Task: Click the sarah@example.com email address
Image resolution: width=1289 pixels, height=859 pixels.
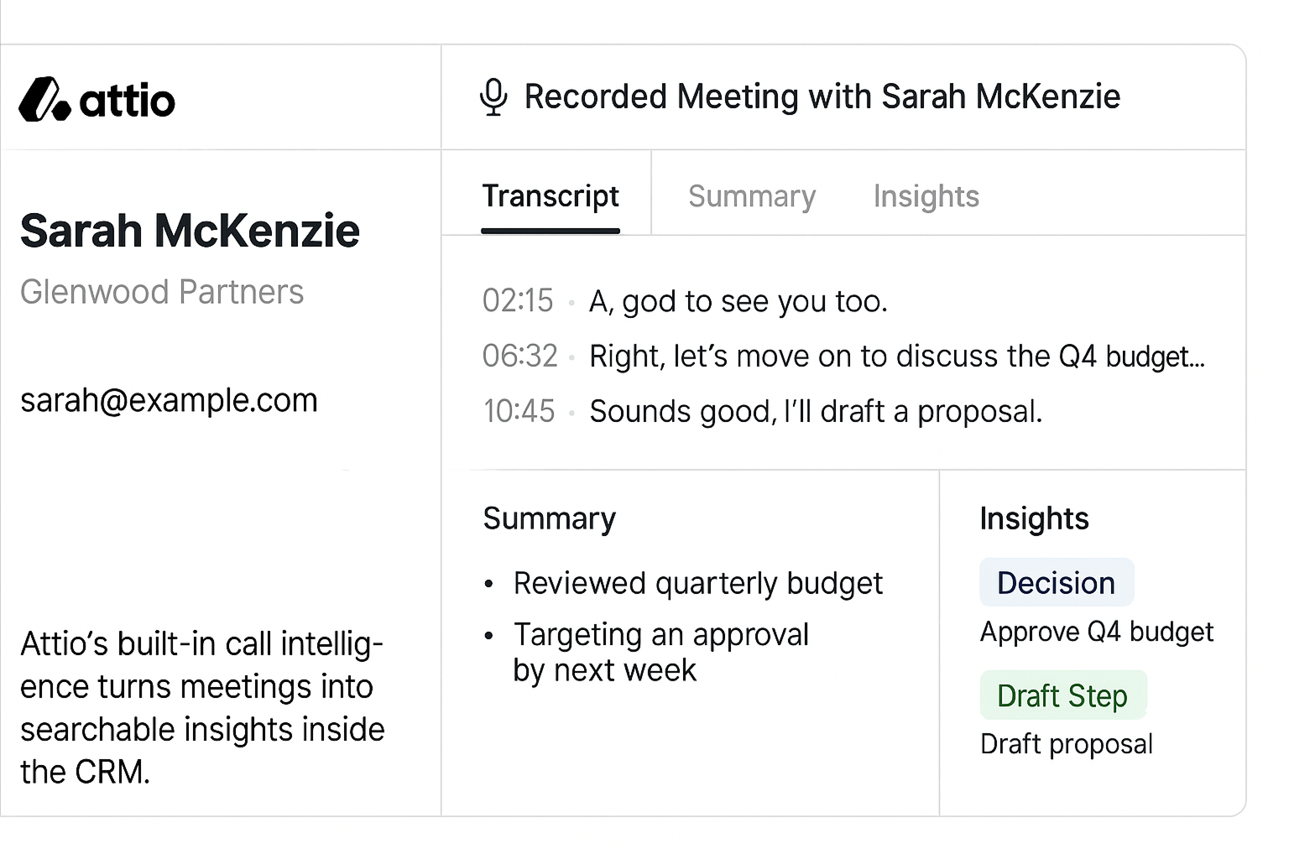Action: point(169,400)
